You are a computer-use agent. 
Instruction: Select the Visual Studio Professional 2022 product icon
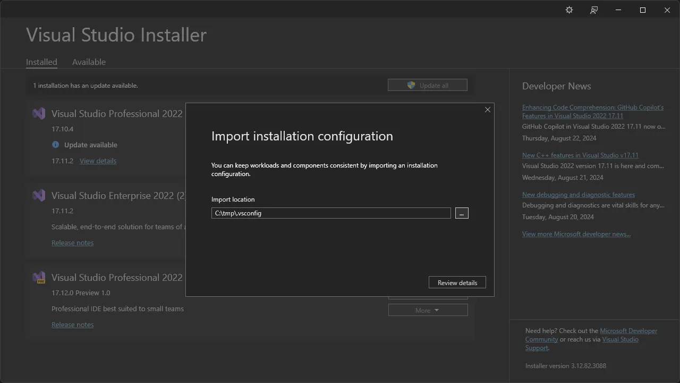pos(38,113)
